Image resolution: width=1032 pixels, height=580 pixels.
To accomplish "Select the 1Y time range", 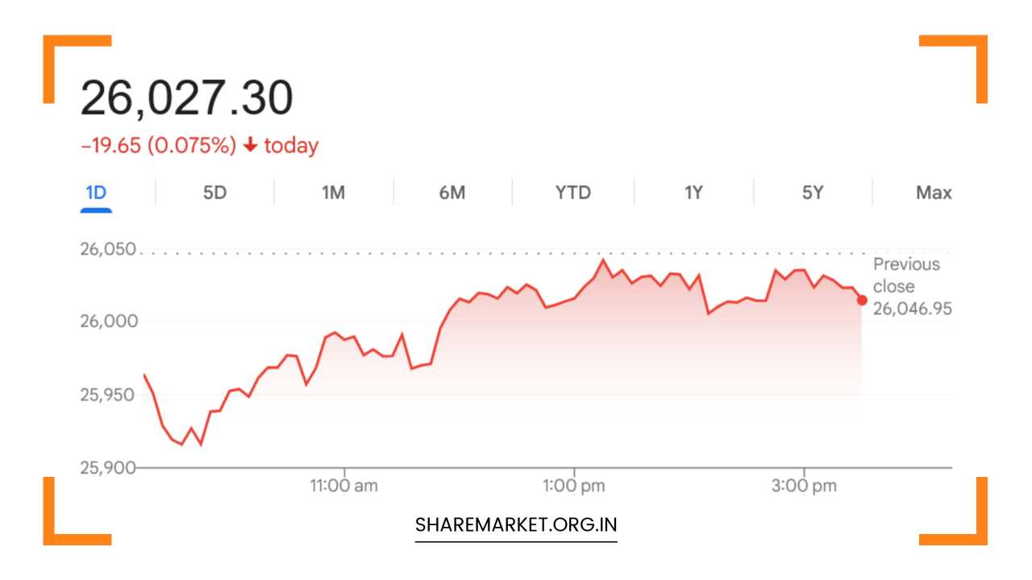I will [692, 193].
